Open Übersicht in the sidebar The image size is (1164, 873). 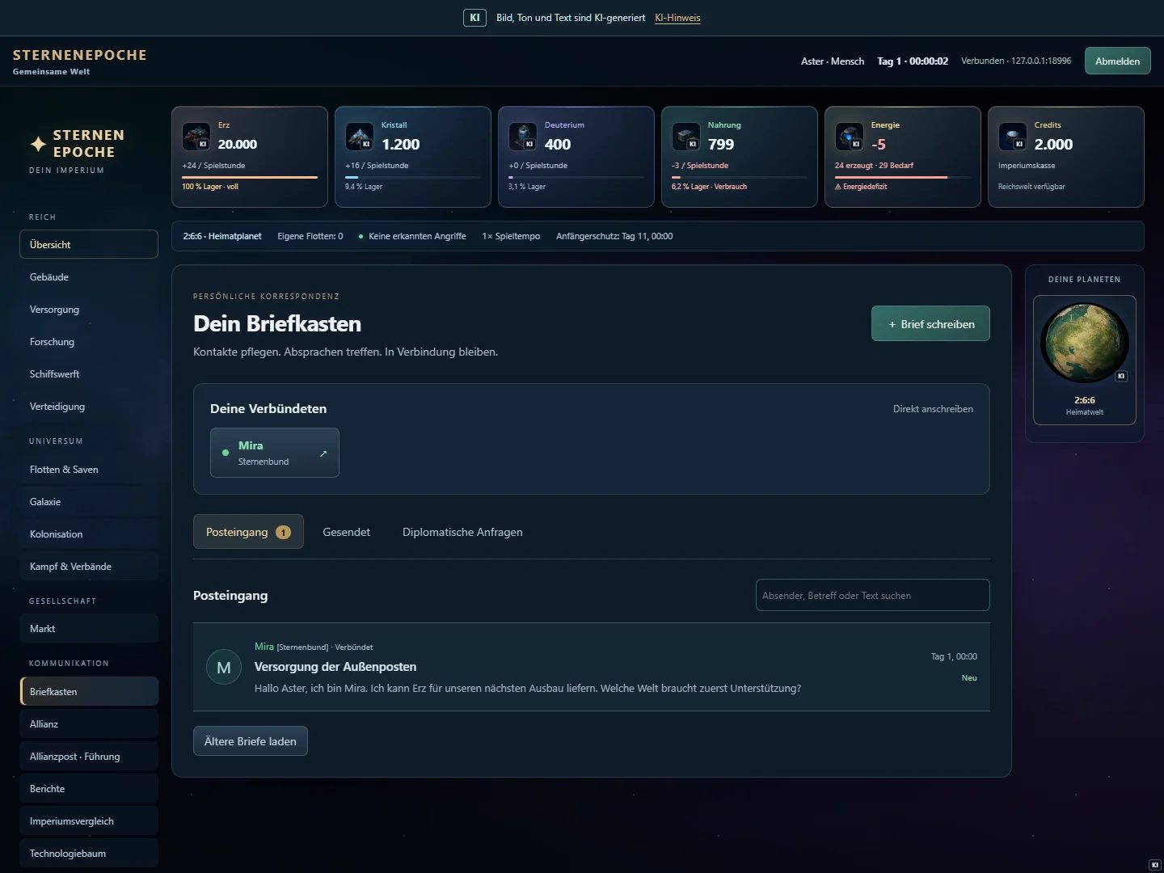pos(89,244)
